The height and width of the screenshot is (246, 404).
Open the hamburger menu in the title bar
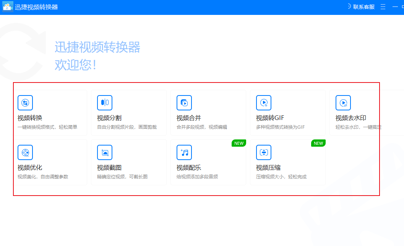pyautogui.click(x=383, y=7)
